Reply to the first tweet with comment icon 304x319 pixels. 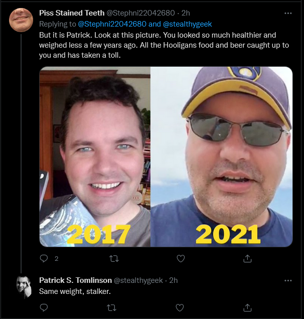click(x=44, y=258)
